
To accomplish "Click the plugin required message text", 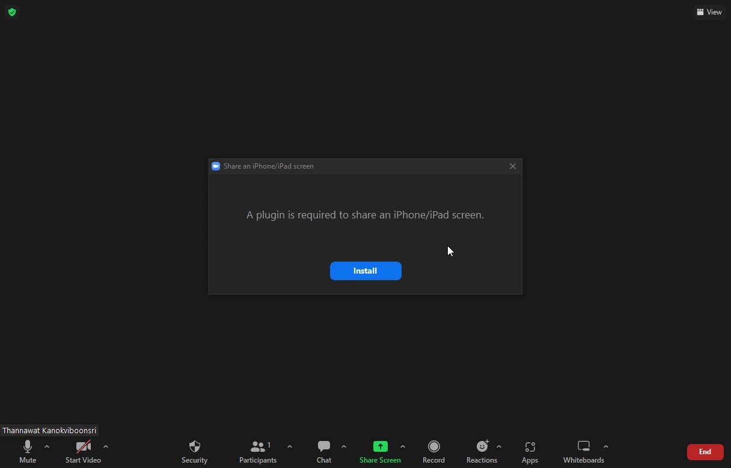I will point(365,215).
